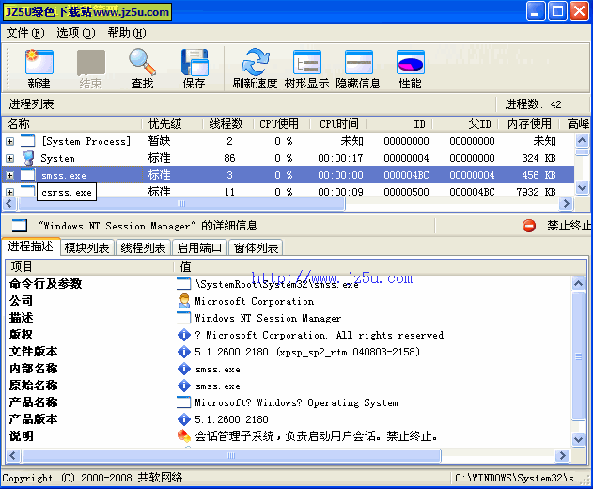The height and width of the screenshot is (489, 593).
Task: Click details pane scroll up arrow
Action: tap(578, 283)
